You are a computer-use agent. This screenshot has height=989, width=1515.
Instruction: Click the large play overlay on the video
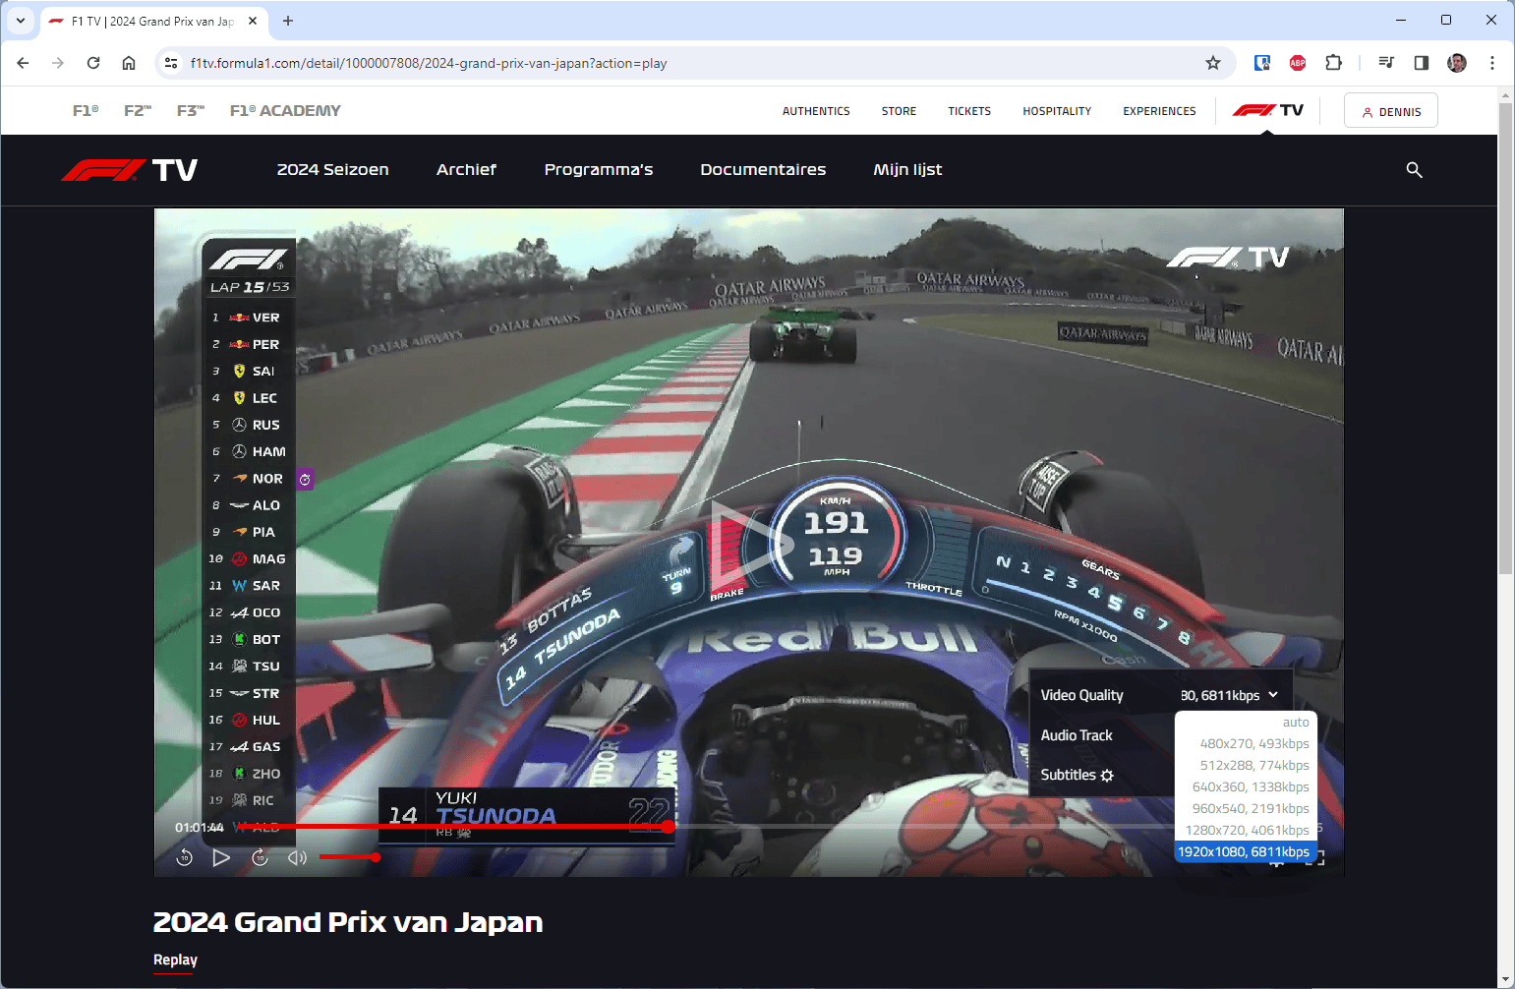pyautogui.click(x=750, y=543)
